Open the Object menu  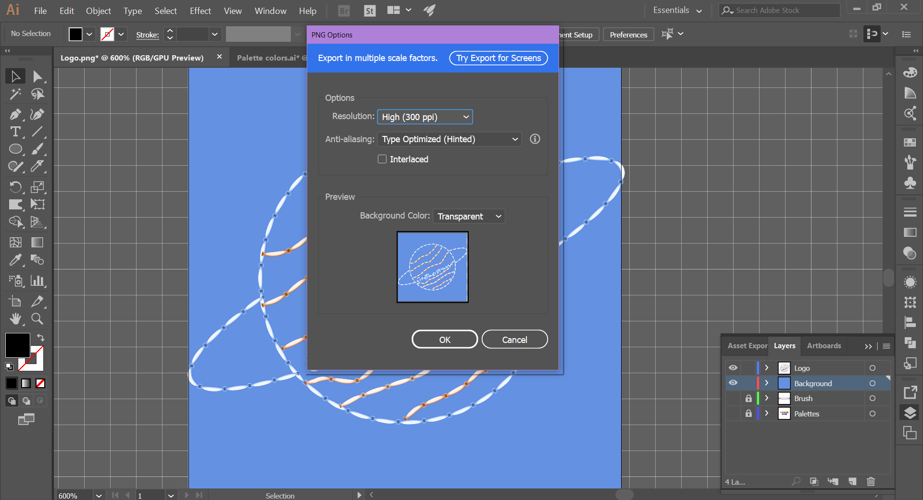[x=98, y=11]
